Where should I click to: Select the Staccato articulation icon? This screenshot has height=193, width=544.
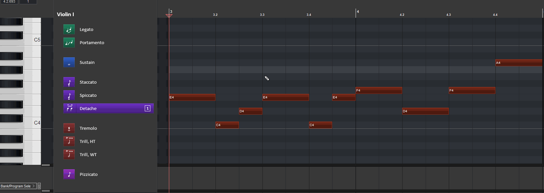point(69,82)
